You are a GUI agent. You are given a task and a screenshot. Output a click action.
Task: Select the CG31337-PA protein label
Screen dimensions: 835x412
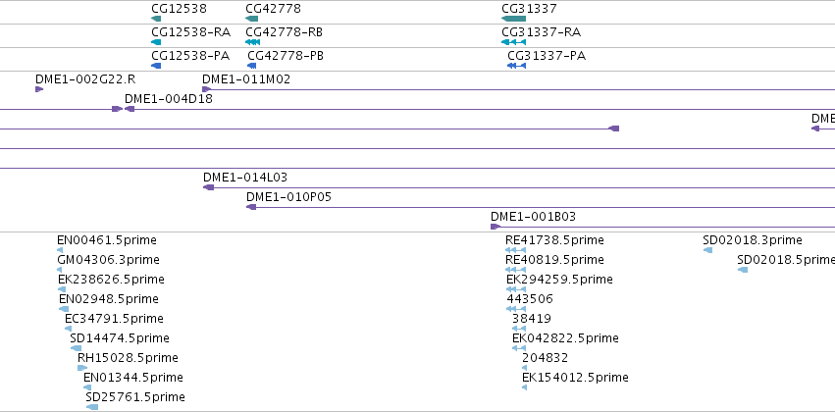click(x=547, y=56)
